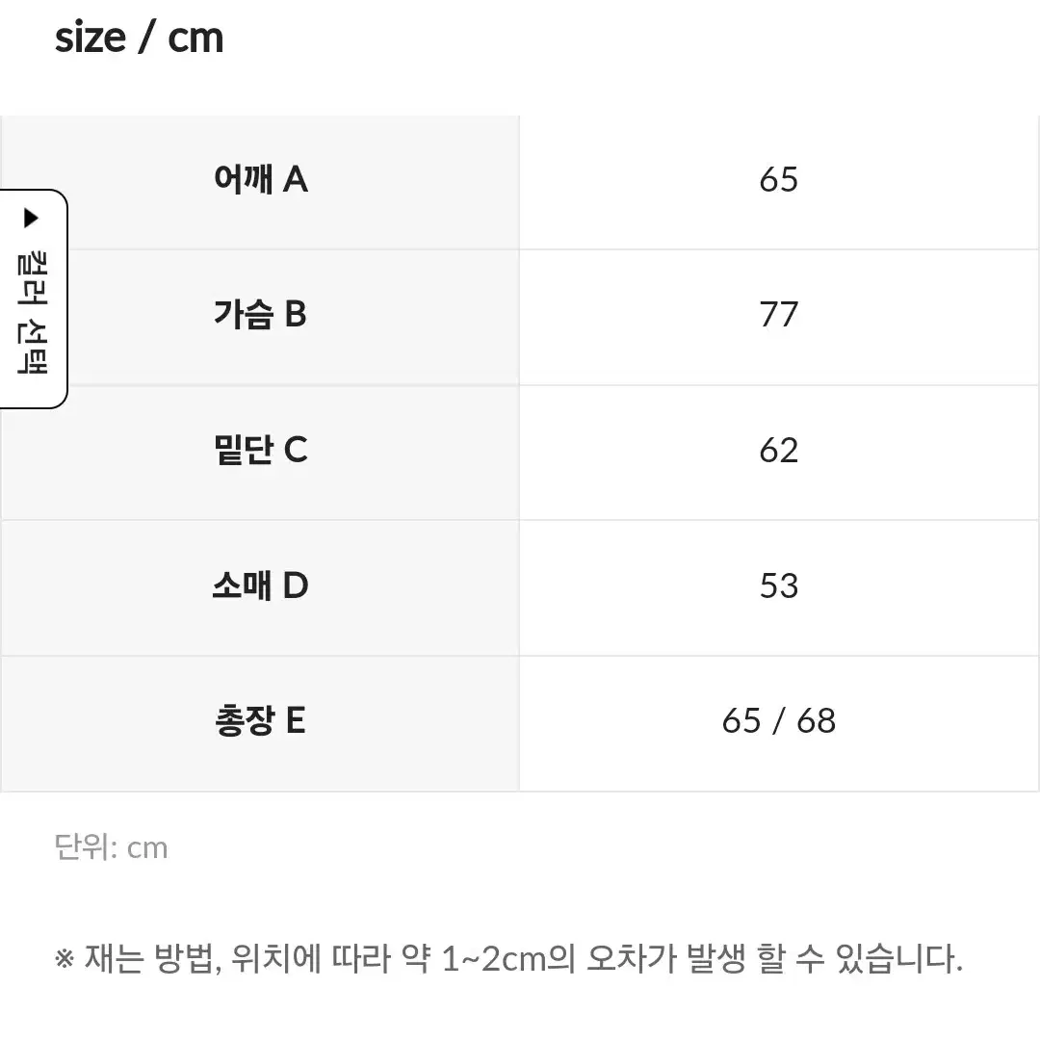Select the 어깨 A row label
The image size is (1040, 1040).
pos(261,179)
